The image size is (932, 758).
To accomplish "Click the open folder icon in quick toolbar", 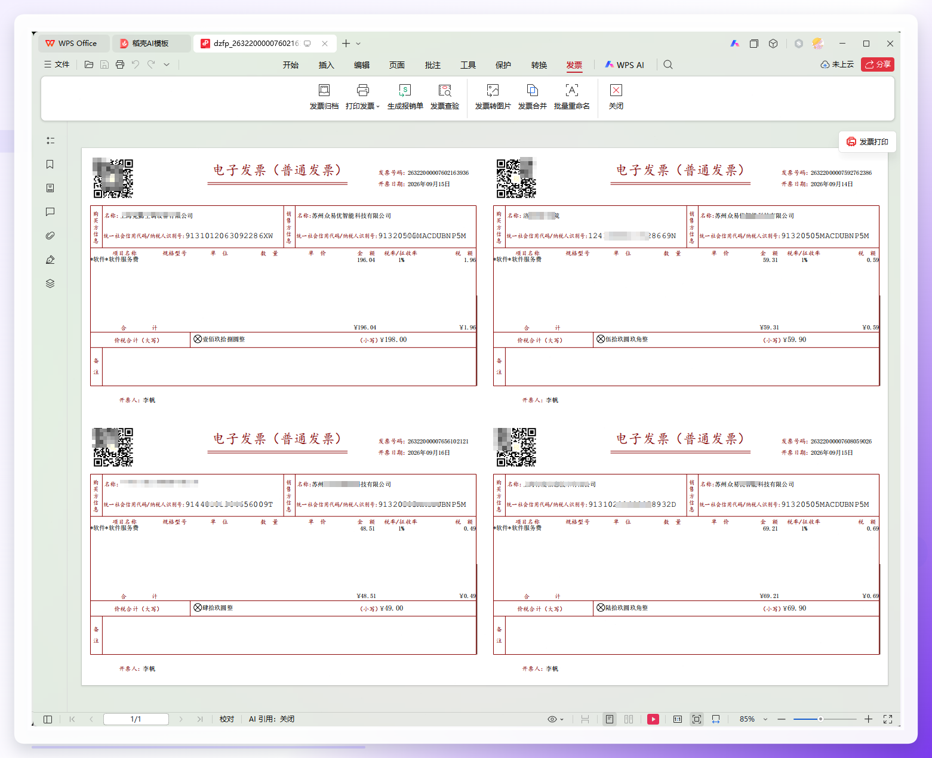I will coord(89,64).
